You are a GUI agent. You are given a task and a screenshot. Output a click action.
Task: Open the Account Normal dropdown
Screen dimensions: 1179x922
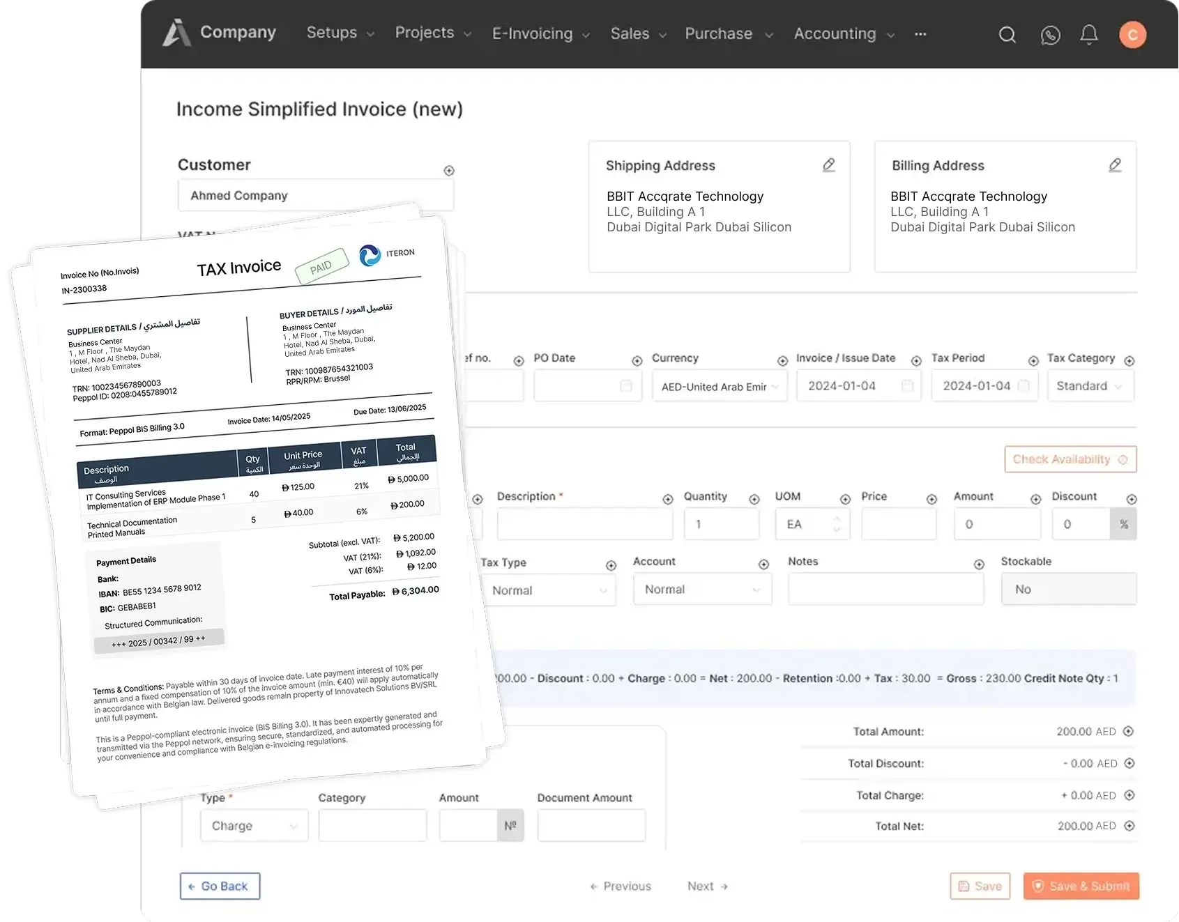pos(703,590)
